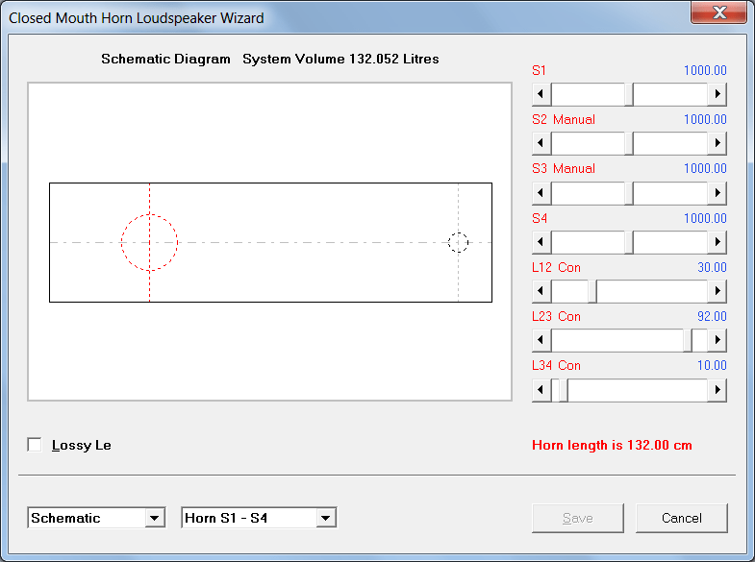The height and width of the screenshot is (562, 755).
Task: Click the right arrow of the L12 Con slider
Action: tap(717, 290)
